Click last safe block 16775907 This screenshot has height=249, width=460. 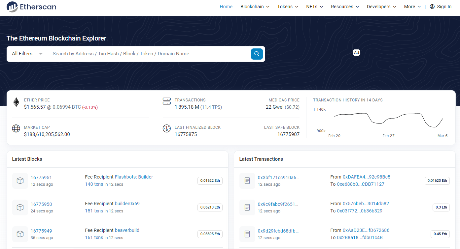(288, 134)
